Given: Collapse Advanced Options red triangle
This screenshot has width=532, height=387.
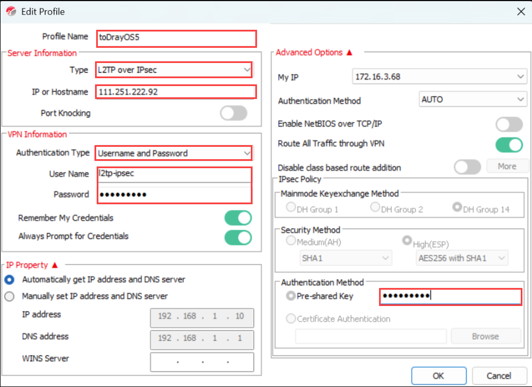Looking at the screenshot, I should click(x=349, y=52).
